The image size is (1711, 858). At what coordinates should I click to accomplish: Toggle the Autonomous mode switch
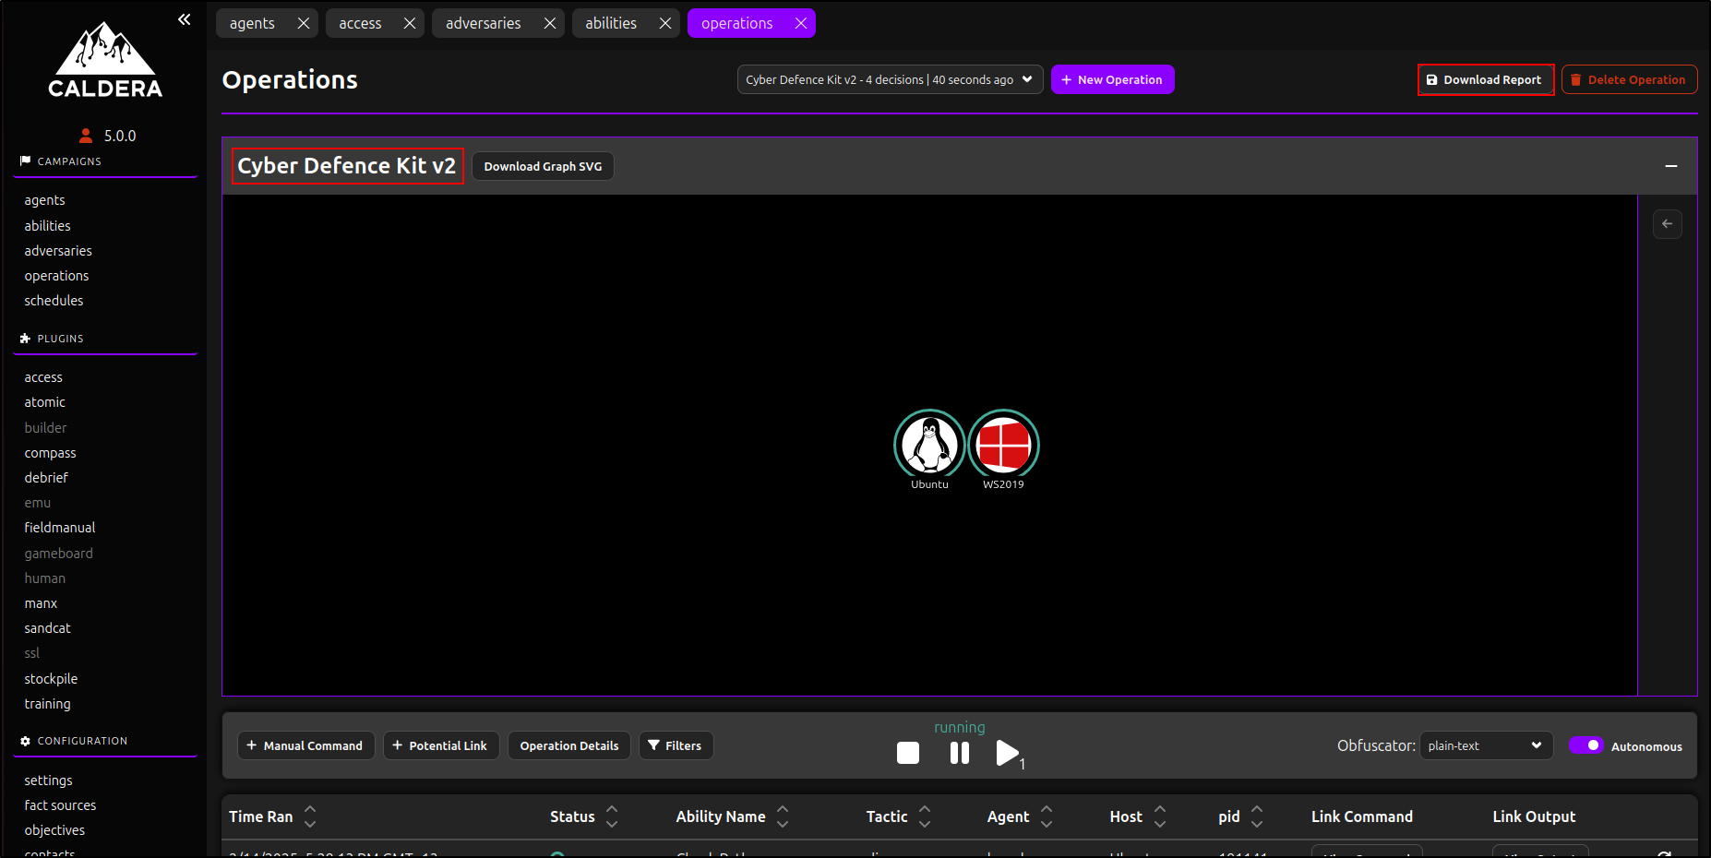click(1585, 745)
